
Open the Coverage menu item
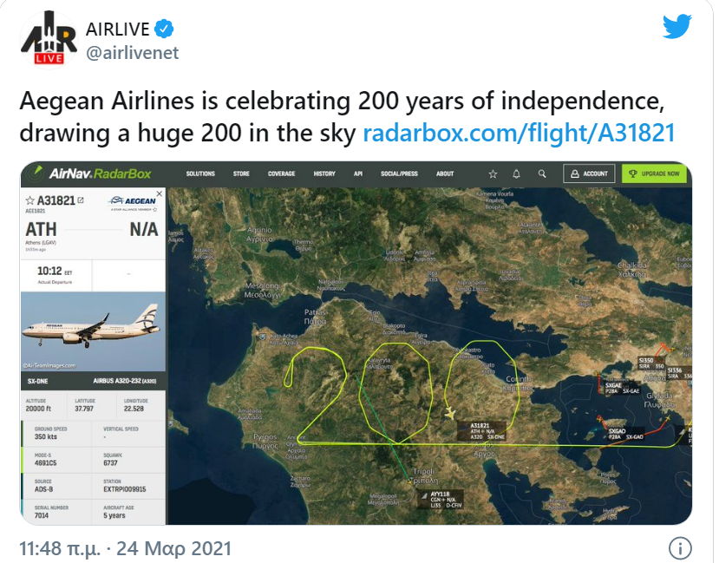281,173
